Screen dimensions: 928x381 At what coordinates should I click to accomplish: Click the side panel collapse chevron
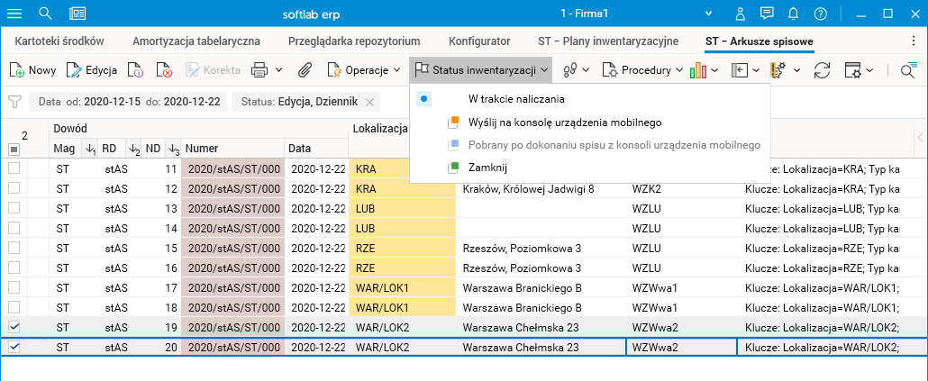click(x=920, y=137)
